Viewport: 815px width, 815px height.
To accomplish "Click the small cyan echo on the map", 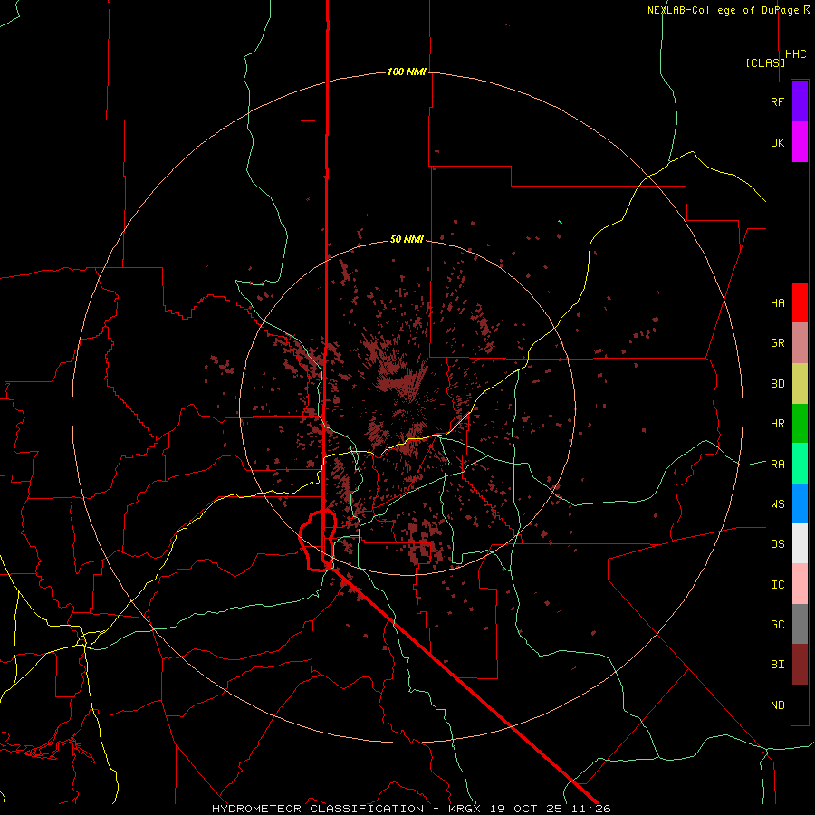I will click(560, 222).
